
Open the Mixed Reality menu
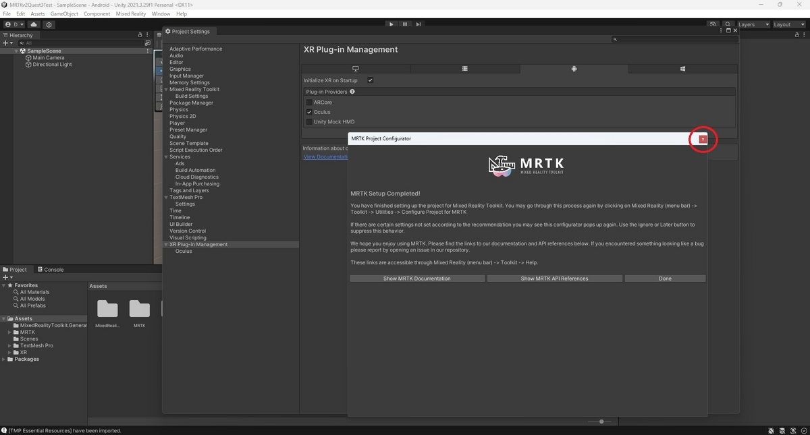tap(130, 13)
